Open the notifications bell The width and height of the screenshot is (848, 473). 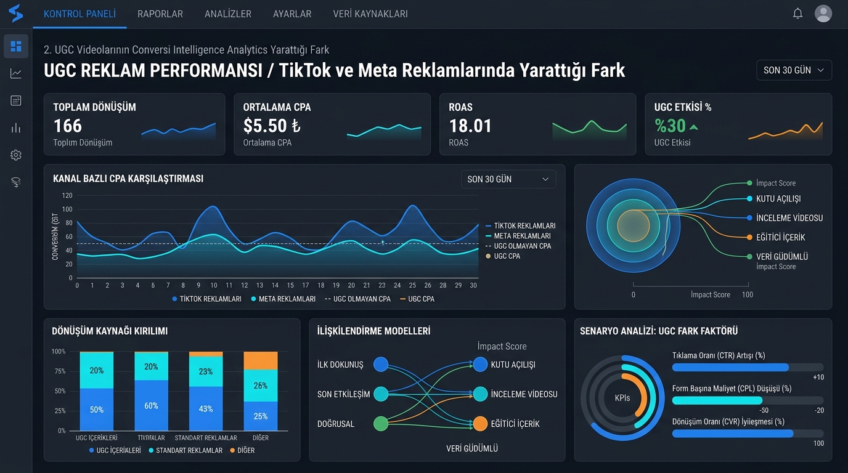pos(797,14)
